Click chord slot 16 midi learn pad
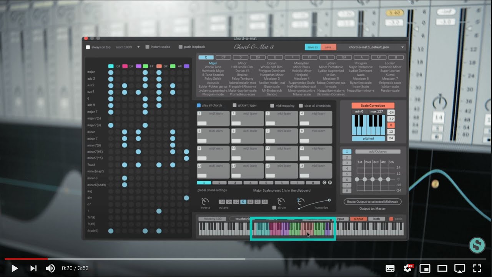Image resolution: width=492 pixels, height=277 pixels. (316, 171)
